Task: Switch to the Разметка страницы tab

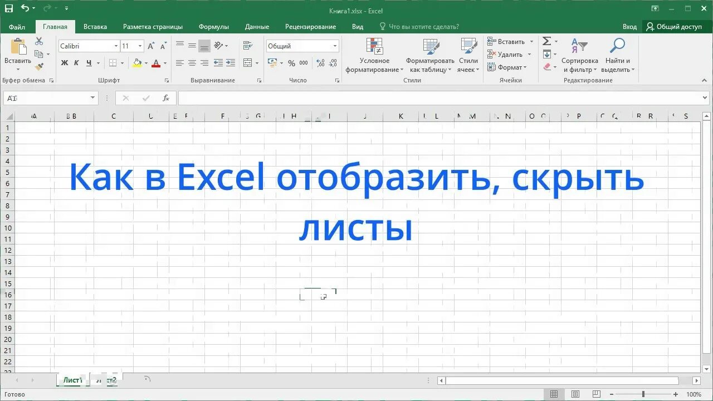Action: click(x=153, y=27)
